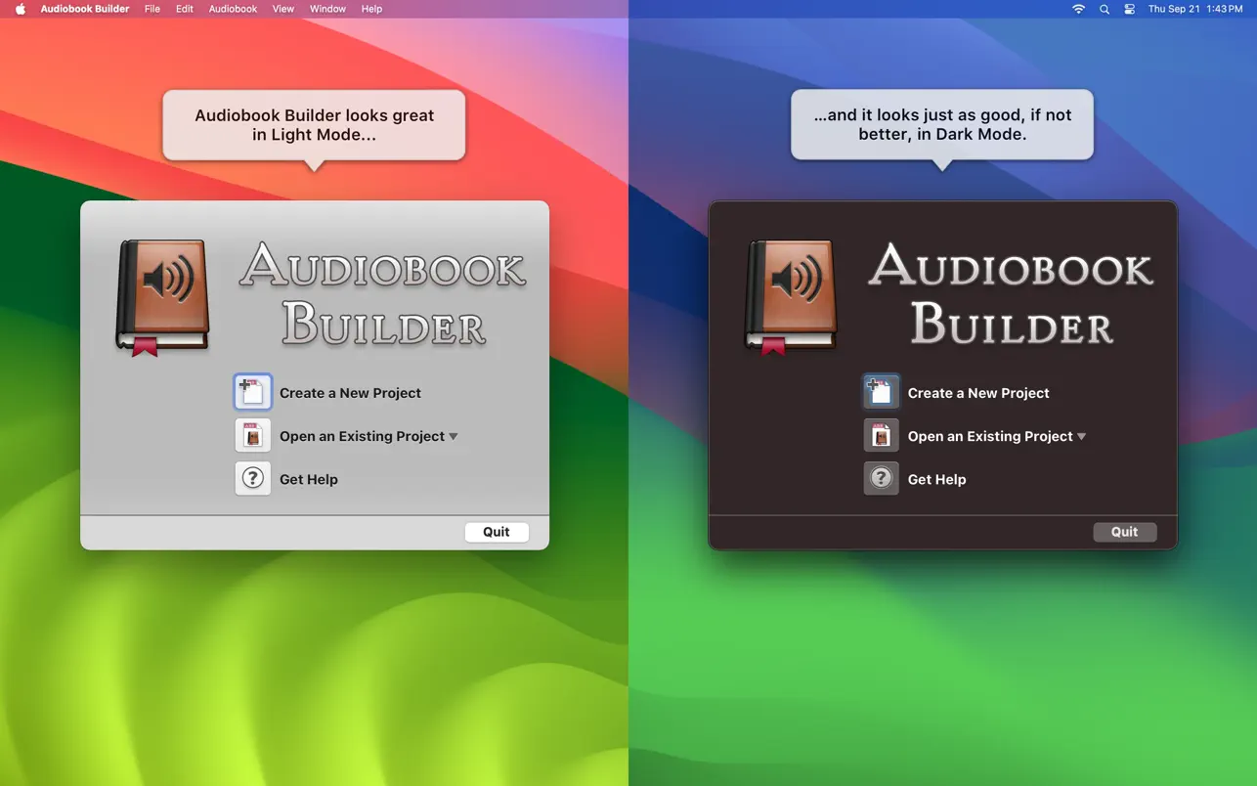Expand the Open an Existing Project arrow in dark window
The height and width of the screenshot is (786, 1257).
pyautogui.click(x=1082, y=437)
